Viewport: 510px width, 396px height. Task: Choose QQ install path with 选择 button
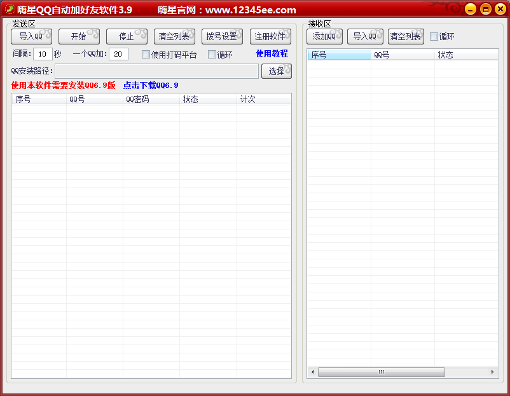pyautogui.click(x=277, y=71)
